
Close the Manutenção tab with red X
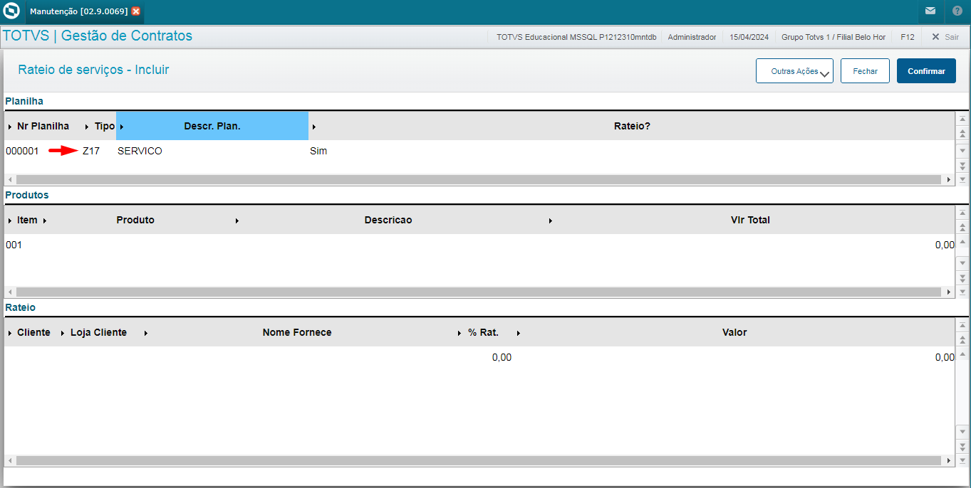[x=136, y=11]
